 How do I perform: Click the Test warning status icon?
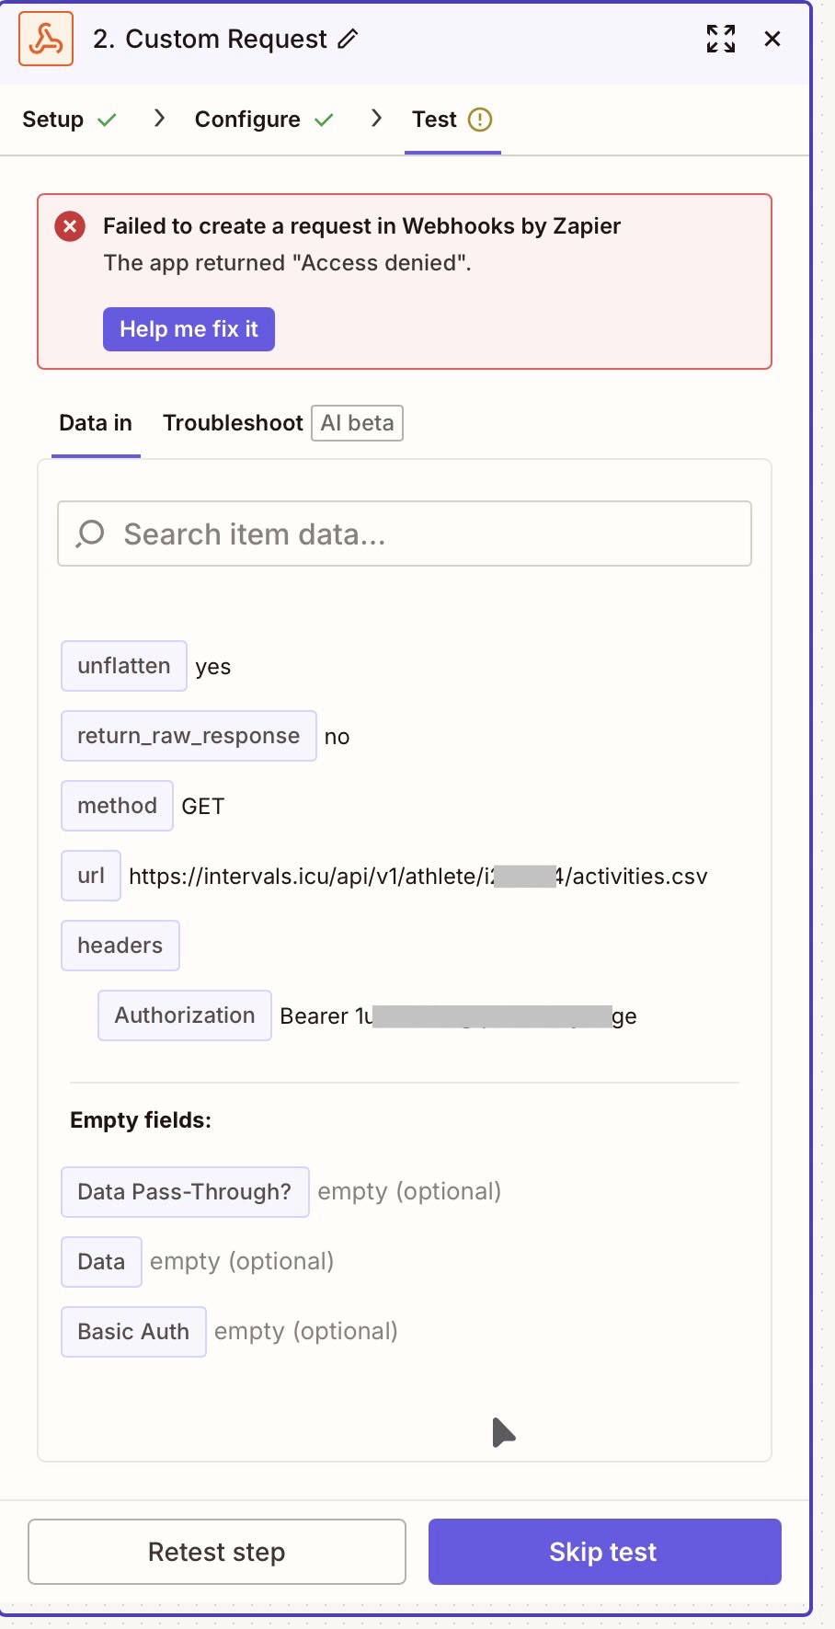pos(480,120)
